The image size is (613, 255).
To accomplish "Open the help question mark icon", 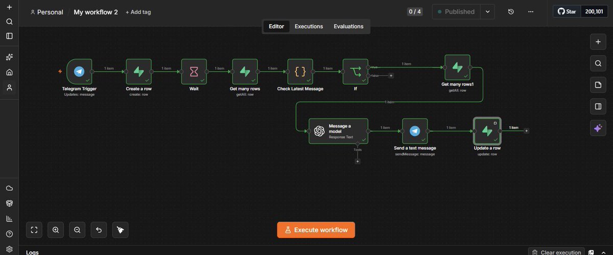I will [9, 234].
